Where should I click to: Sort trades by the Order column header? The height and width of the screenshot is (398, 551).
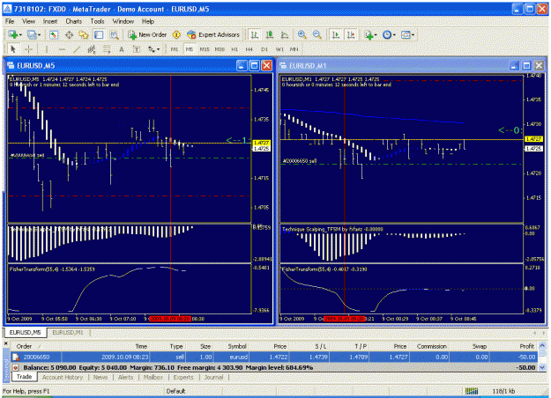coord(35,346)
